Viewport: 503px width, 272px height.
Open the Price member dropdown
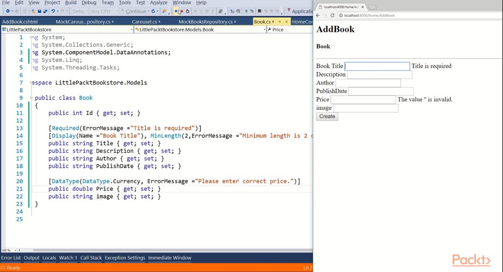[290, 30]
